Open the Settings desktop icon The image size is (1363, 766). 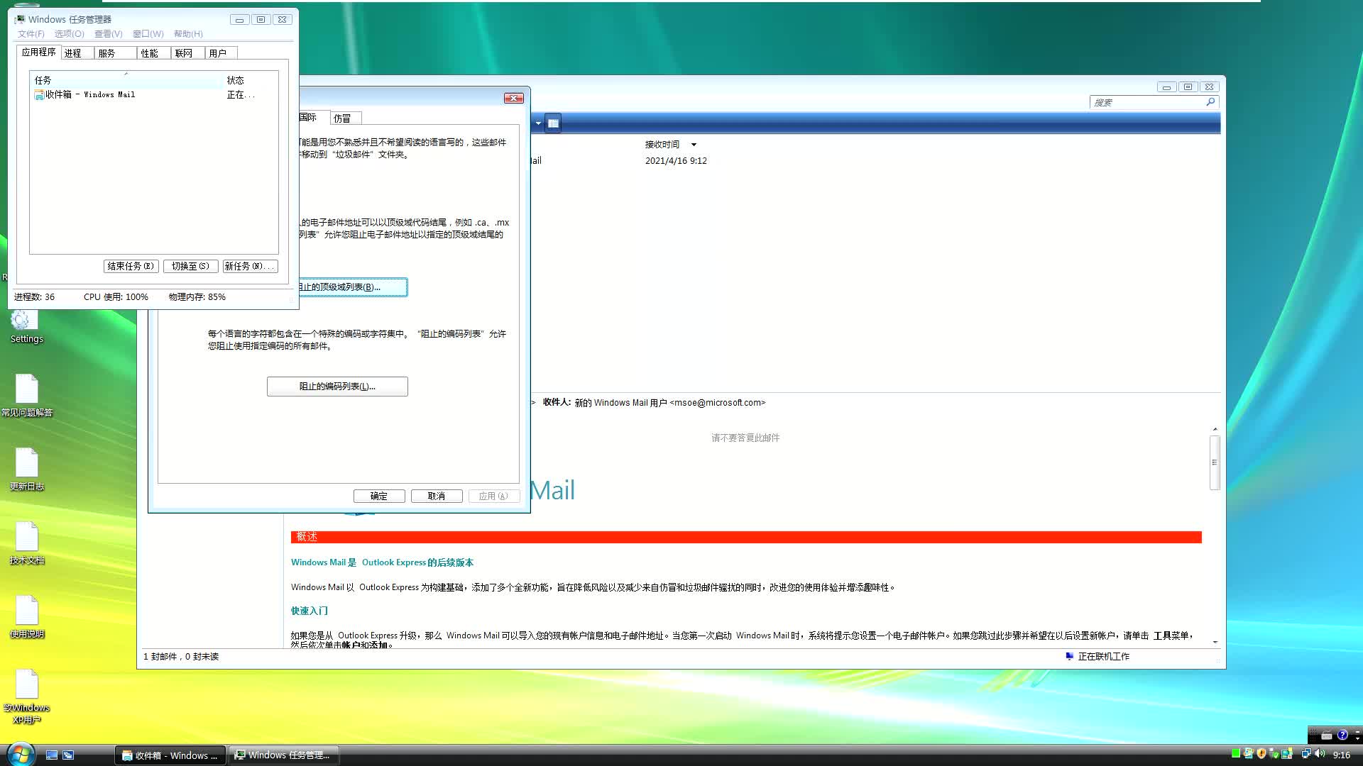coord(26,328)
